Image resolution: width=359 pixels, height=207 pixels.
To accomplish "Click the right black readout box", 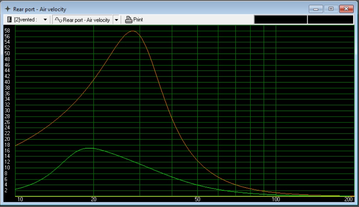I will (x=330, y=20).
